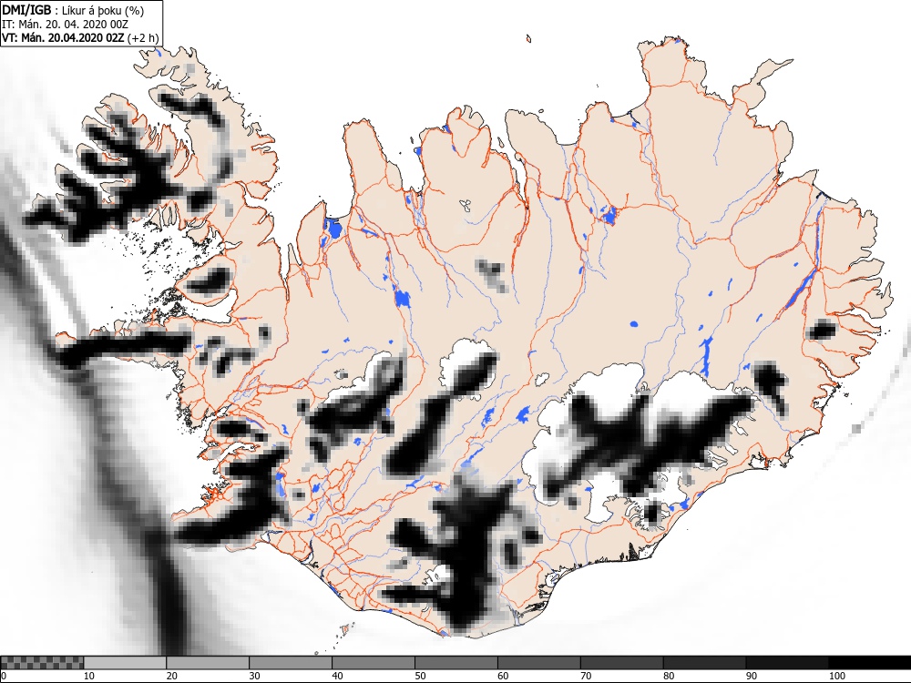Image resolution: width=911 pixels, height=683 pixels.
Task: Click the 50–60 legend swatch
Action: pos(456,663)
